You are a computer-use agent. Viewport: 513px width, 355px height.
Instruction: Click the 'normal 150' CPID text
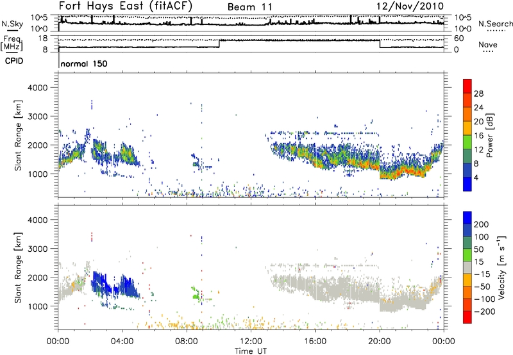coord(84,63)
